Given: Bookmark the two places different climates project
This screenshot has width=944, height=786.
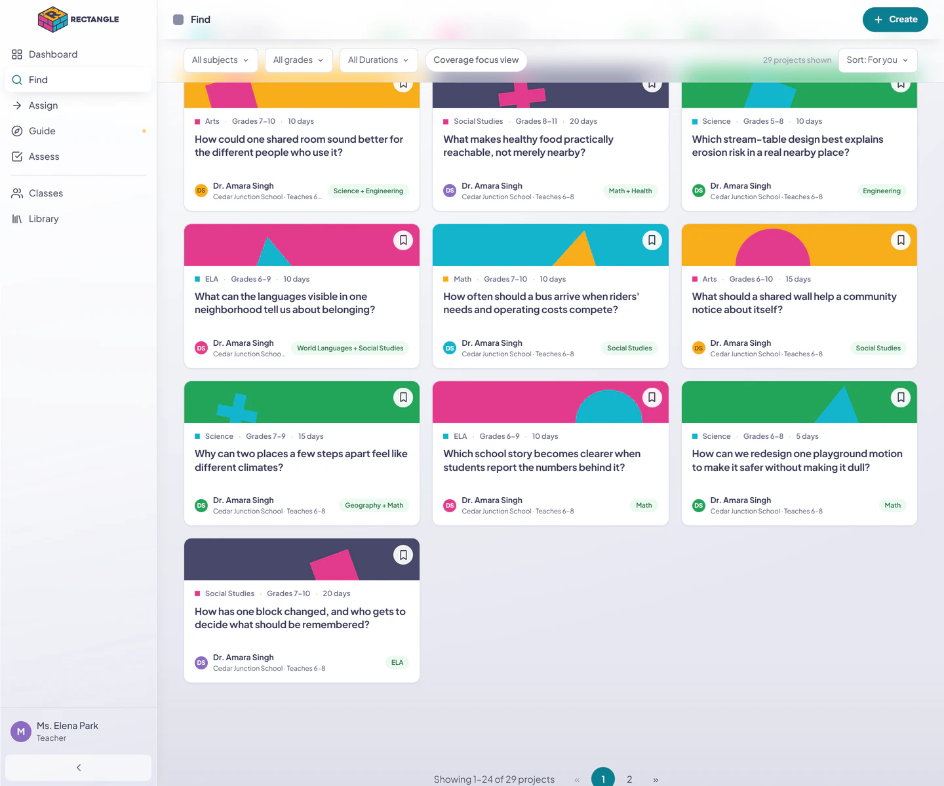Looking at the screenshot, I should click(x=403, y=398).
